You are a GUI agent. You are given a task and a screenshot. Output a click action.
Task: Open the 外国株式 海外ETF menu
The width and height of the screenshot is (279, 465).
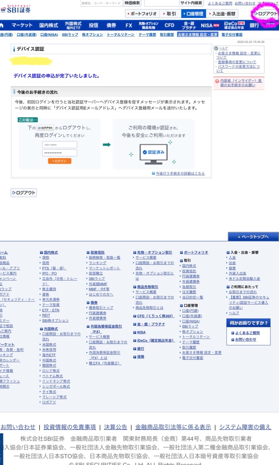(x=73, y=26)
